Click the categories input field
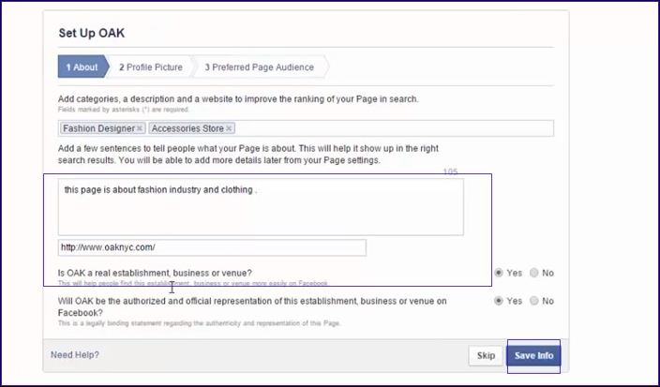 (x=306, y=128)
